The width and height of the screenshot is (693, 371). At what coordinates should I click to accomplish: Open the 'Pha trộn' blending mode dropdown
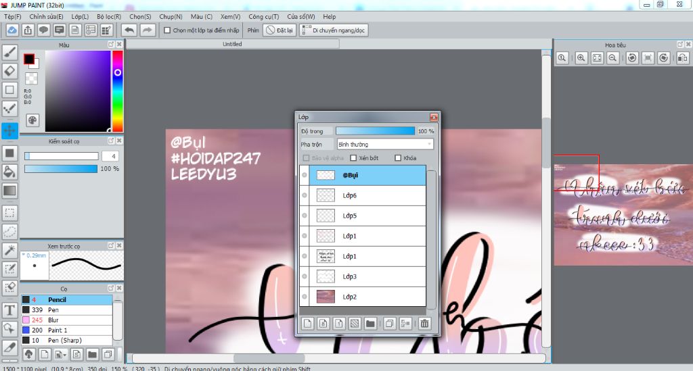[x=385, y=144]
